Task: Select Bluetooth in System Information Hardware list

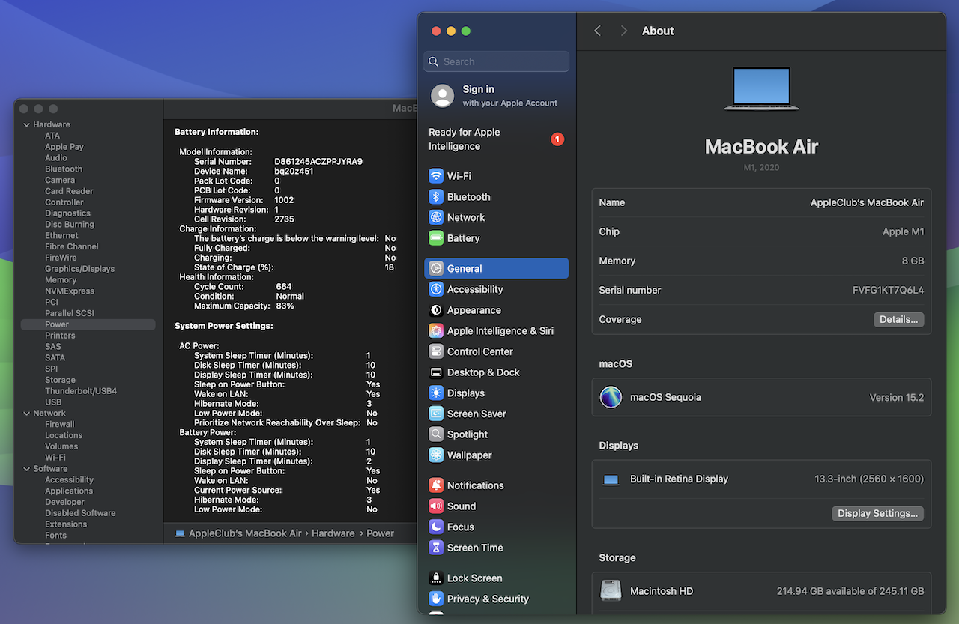Action: [64, 169]
